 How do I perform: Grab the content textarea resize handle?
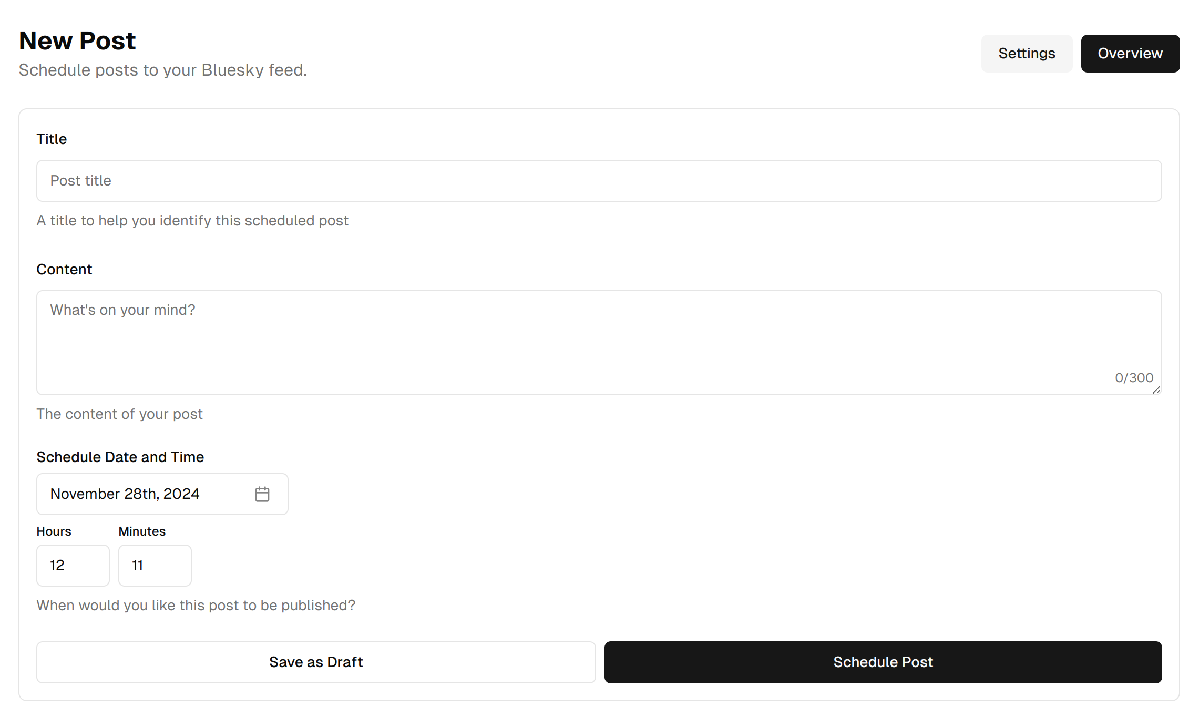[1156, 390]
